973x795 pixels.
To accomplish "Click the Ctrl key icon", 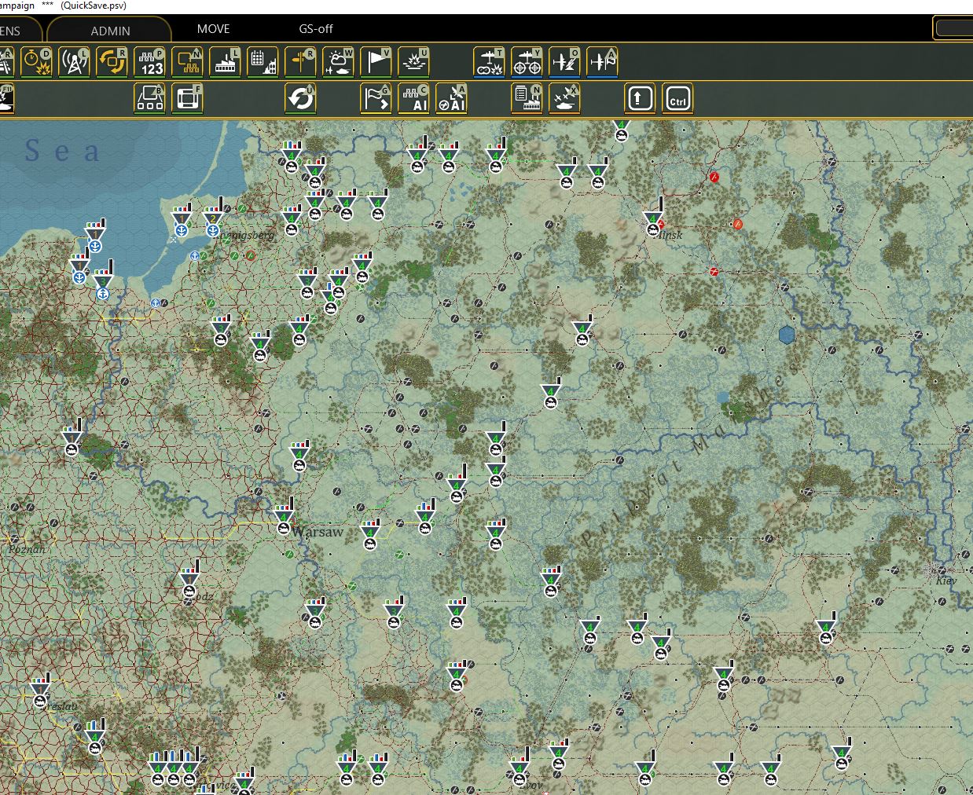I will click(x=677, y=99).
